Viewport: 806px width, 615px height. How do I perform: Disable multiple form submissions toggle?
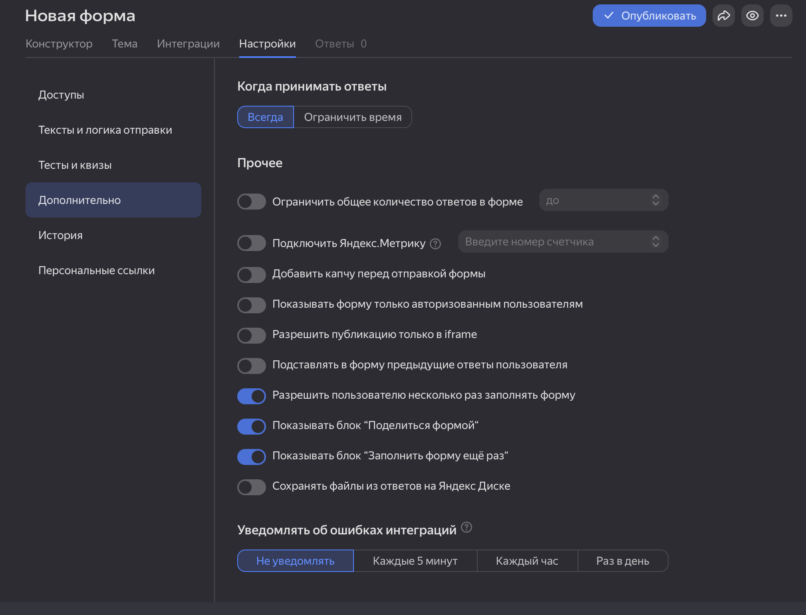click(252, 396)
